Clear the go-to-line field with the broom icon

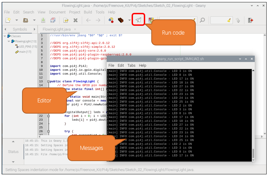coord(229,20)
